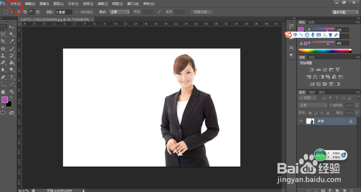Switch to Intersect with selection mode
Image resolution: width=361 pixels, height=192 pixels.
[38, 12]
